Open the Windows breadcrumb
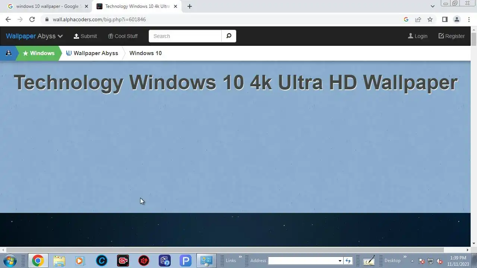The width and height of the screenshot is (477, 268). click(x=38, y=53)
